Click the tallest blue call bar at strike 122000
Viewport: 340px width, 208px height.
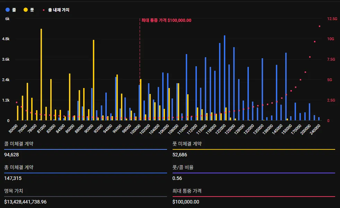tap(224, 76)
